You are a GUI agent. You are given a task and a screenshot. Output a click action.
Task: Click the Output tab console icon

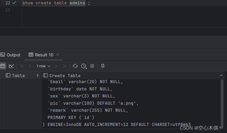(x=3, y=55)
